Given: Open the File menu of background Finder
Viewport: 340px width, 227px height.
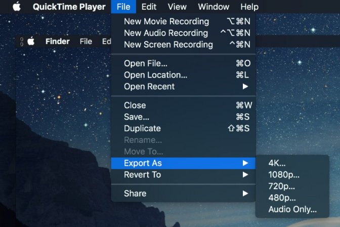Looking at the screenshot, I should click(x=86, y=41).
